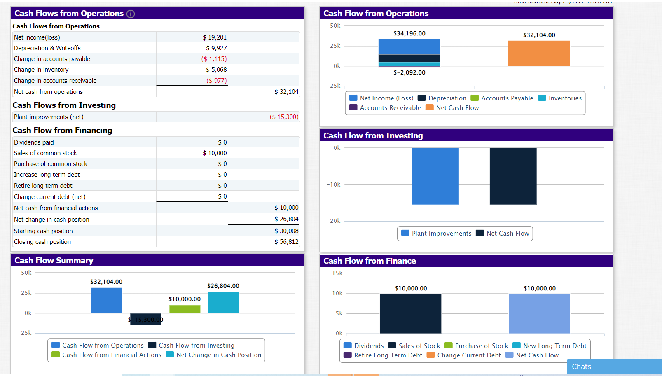Toggle Net Income (Loss) legend in Operations chart
The image size is (662, 376).
click(x=381, y=98)
